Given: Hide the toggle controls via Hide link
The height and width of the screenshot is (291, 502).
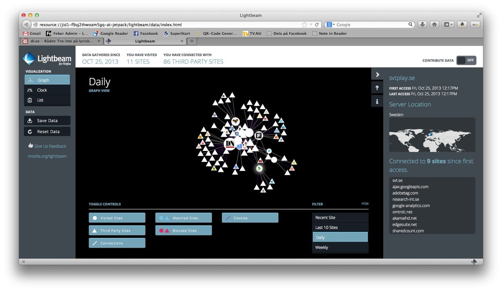Looking at the screenshot, I should [x=365, y=203].
